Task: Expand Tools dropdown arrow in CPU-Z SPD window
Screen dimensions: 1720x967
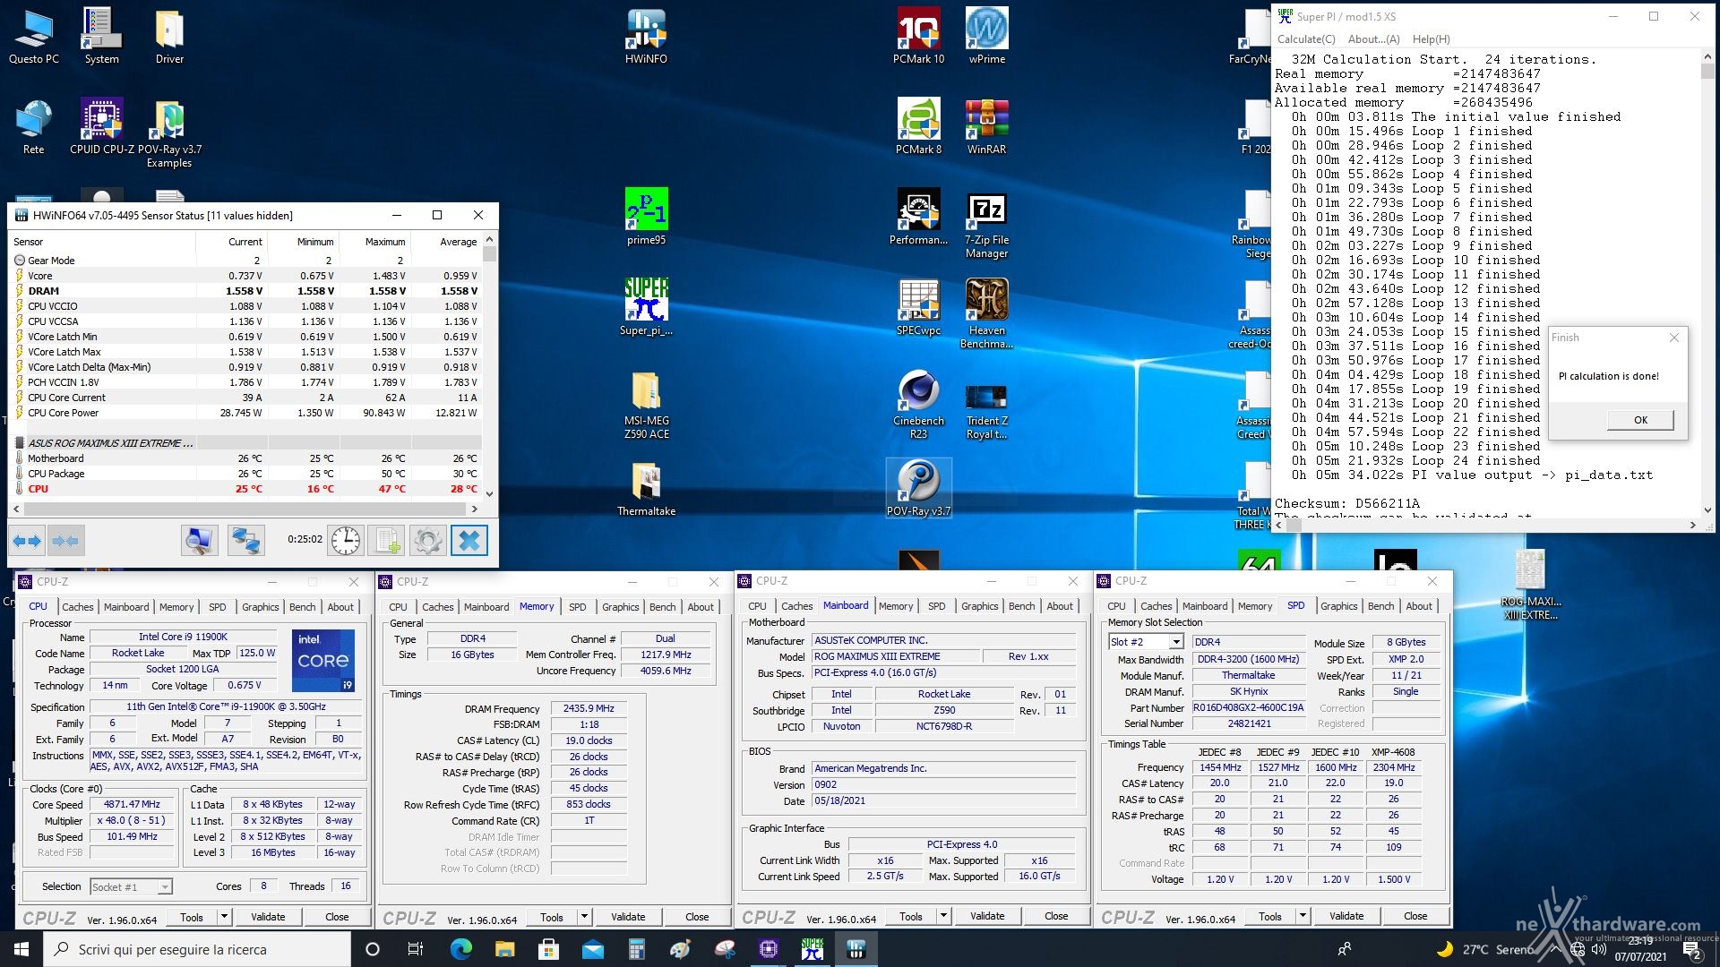Action: [x=1303, y=916]
